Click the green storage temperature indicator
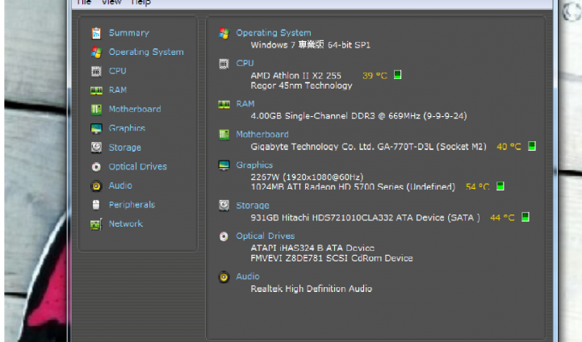Image resolution: width=582 pixels, height=342 pixels. click(x=525, y=217)
